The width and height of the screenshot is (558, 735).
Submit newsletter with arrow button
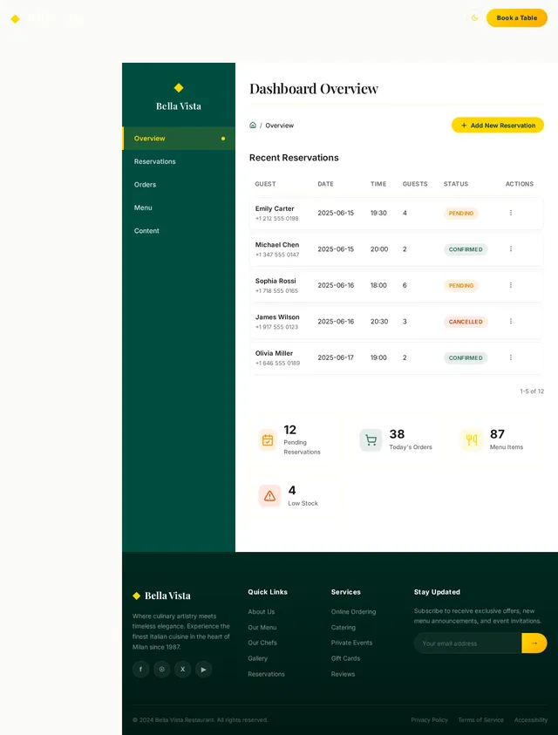click(534, 643)
